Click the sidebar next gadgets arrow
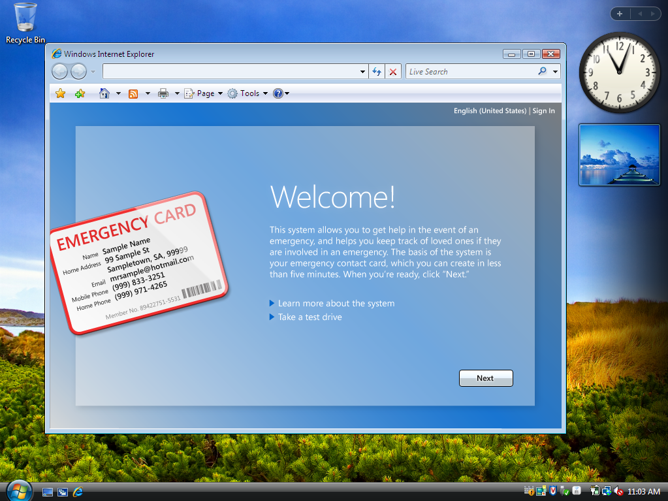The height and width of the screenshot is (501, 668). [653, 14]
